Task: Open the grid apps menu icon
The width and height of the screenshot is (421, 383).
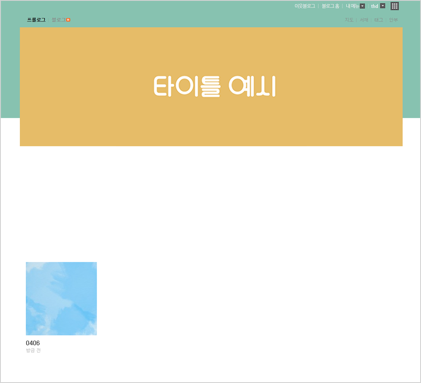Action: (394, 6)
